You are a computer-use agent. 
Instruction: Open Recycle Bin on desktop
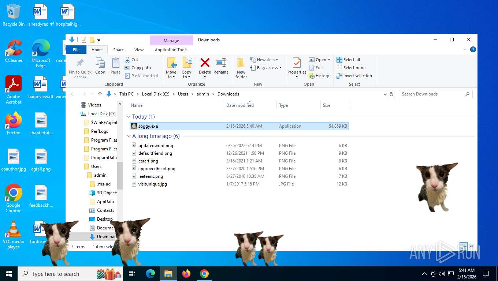click(x=14, y=15)
